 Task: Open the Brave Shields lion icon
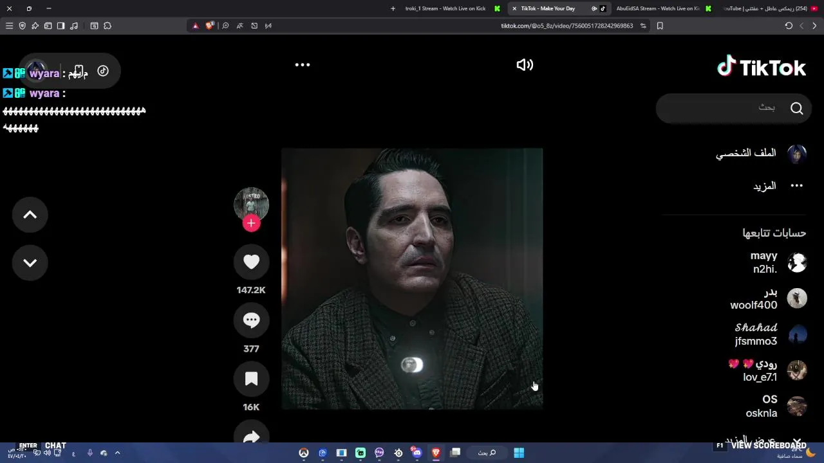click(210, 26)
